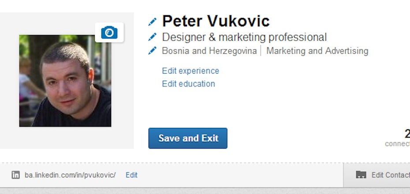Click the profile photo thumbnail

click(x=65, y=81)
